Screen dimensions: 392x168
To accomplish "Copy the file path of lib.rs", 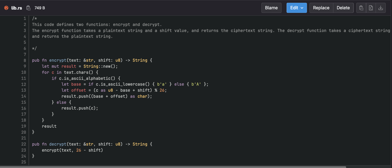I will click(28, 8).
